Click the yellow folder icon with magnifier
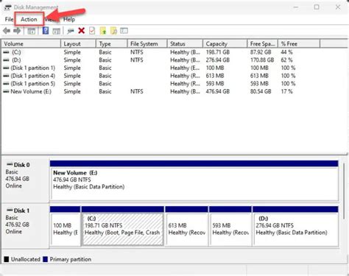The image size is (349, 276). point(113,31)
